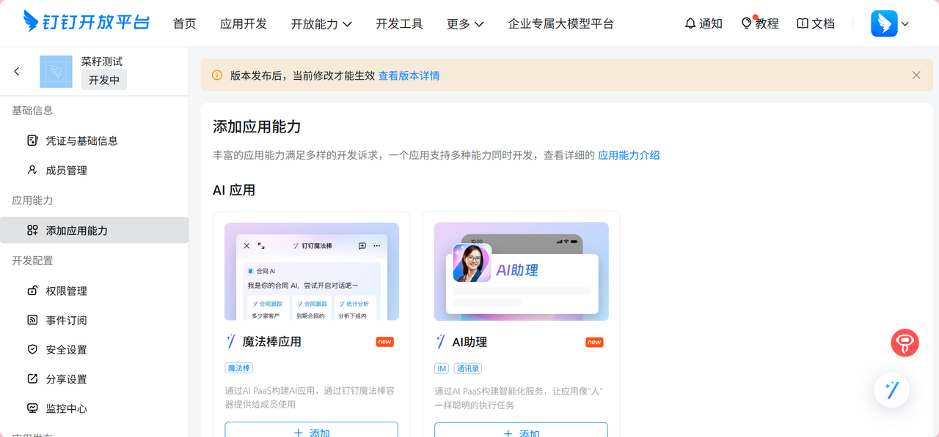Add the 魔法棒应用 capability
Image resolution: width=939 pixels, height=437 pixels.
coord(311,430)
